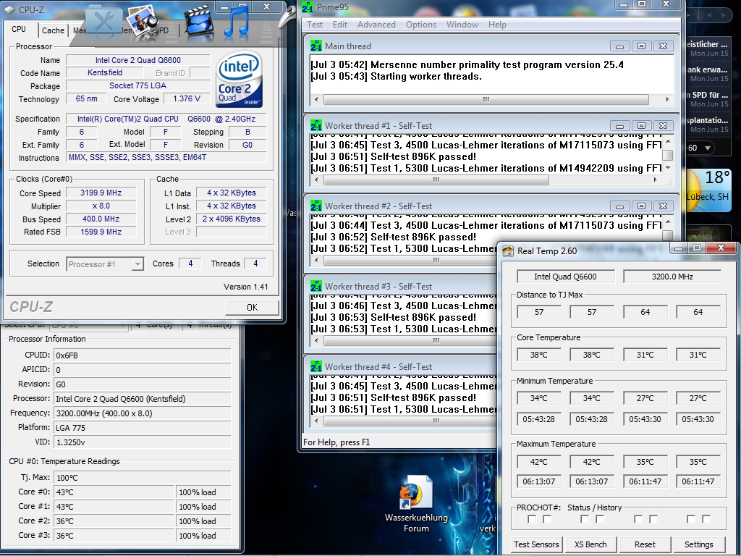Launch the movie clapperboard dock icon

point(198,21)
